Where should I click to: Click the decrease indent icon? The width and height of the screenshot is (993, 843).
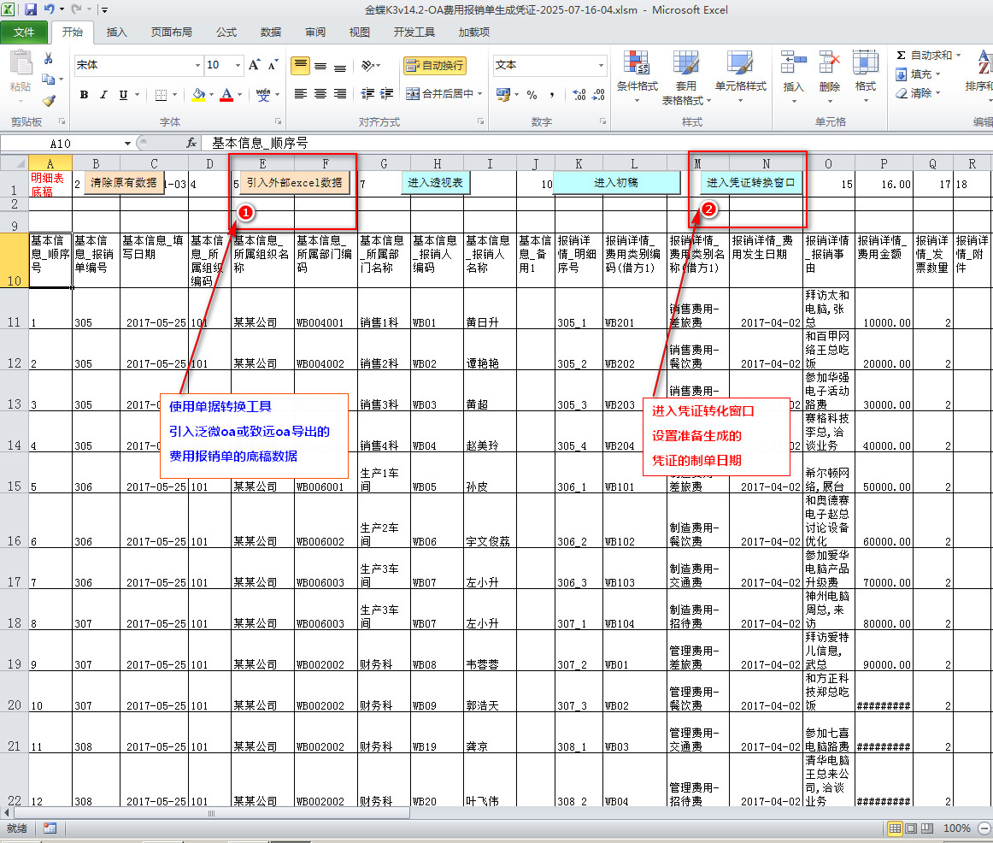point(367,94)
